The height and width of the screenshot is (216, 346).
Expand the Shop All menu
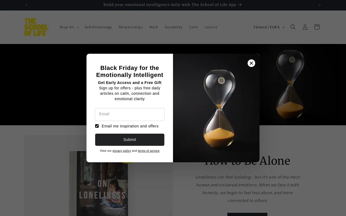(69, 27)
